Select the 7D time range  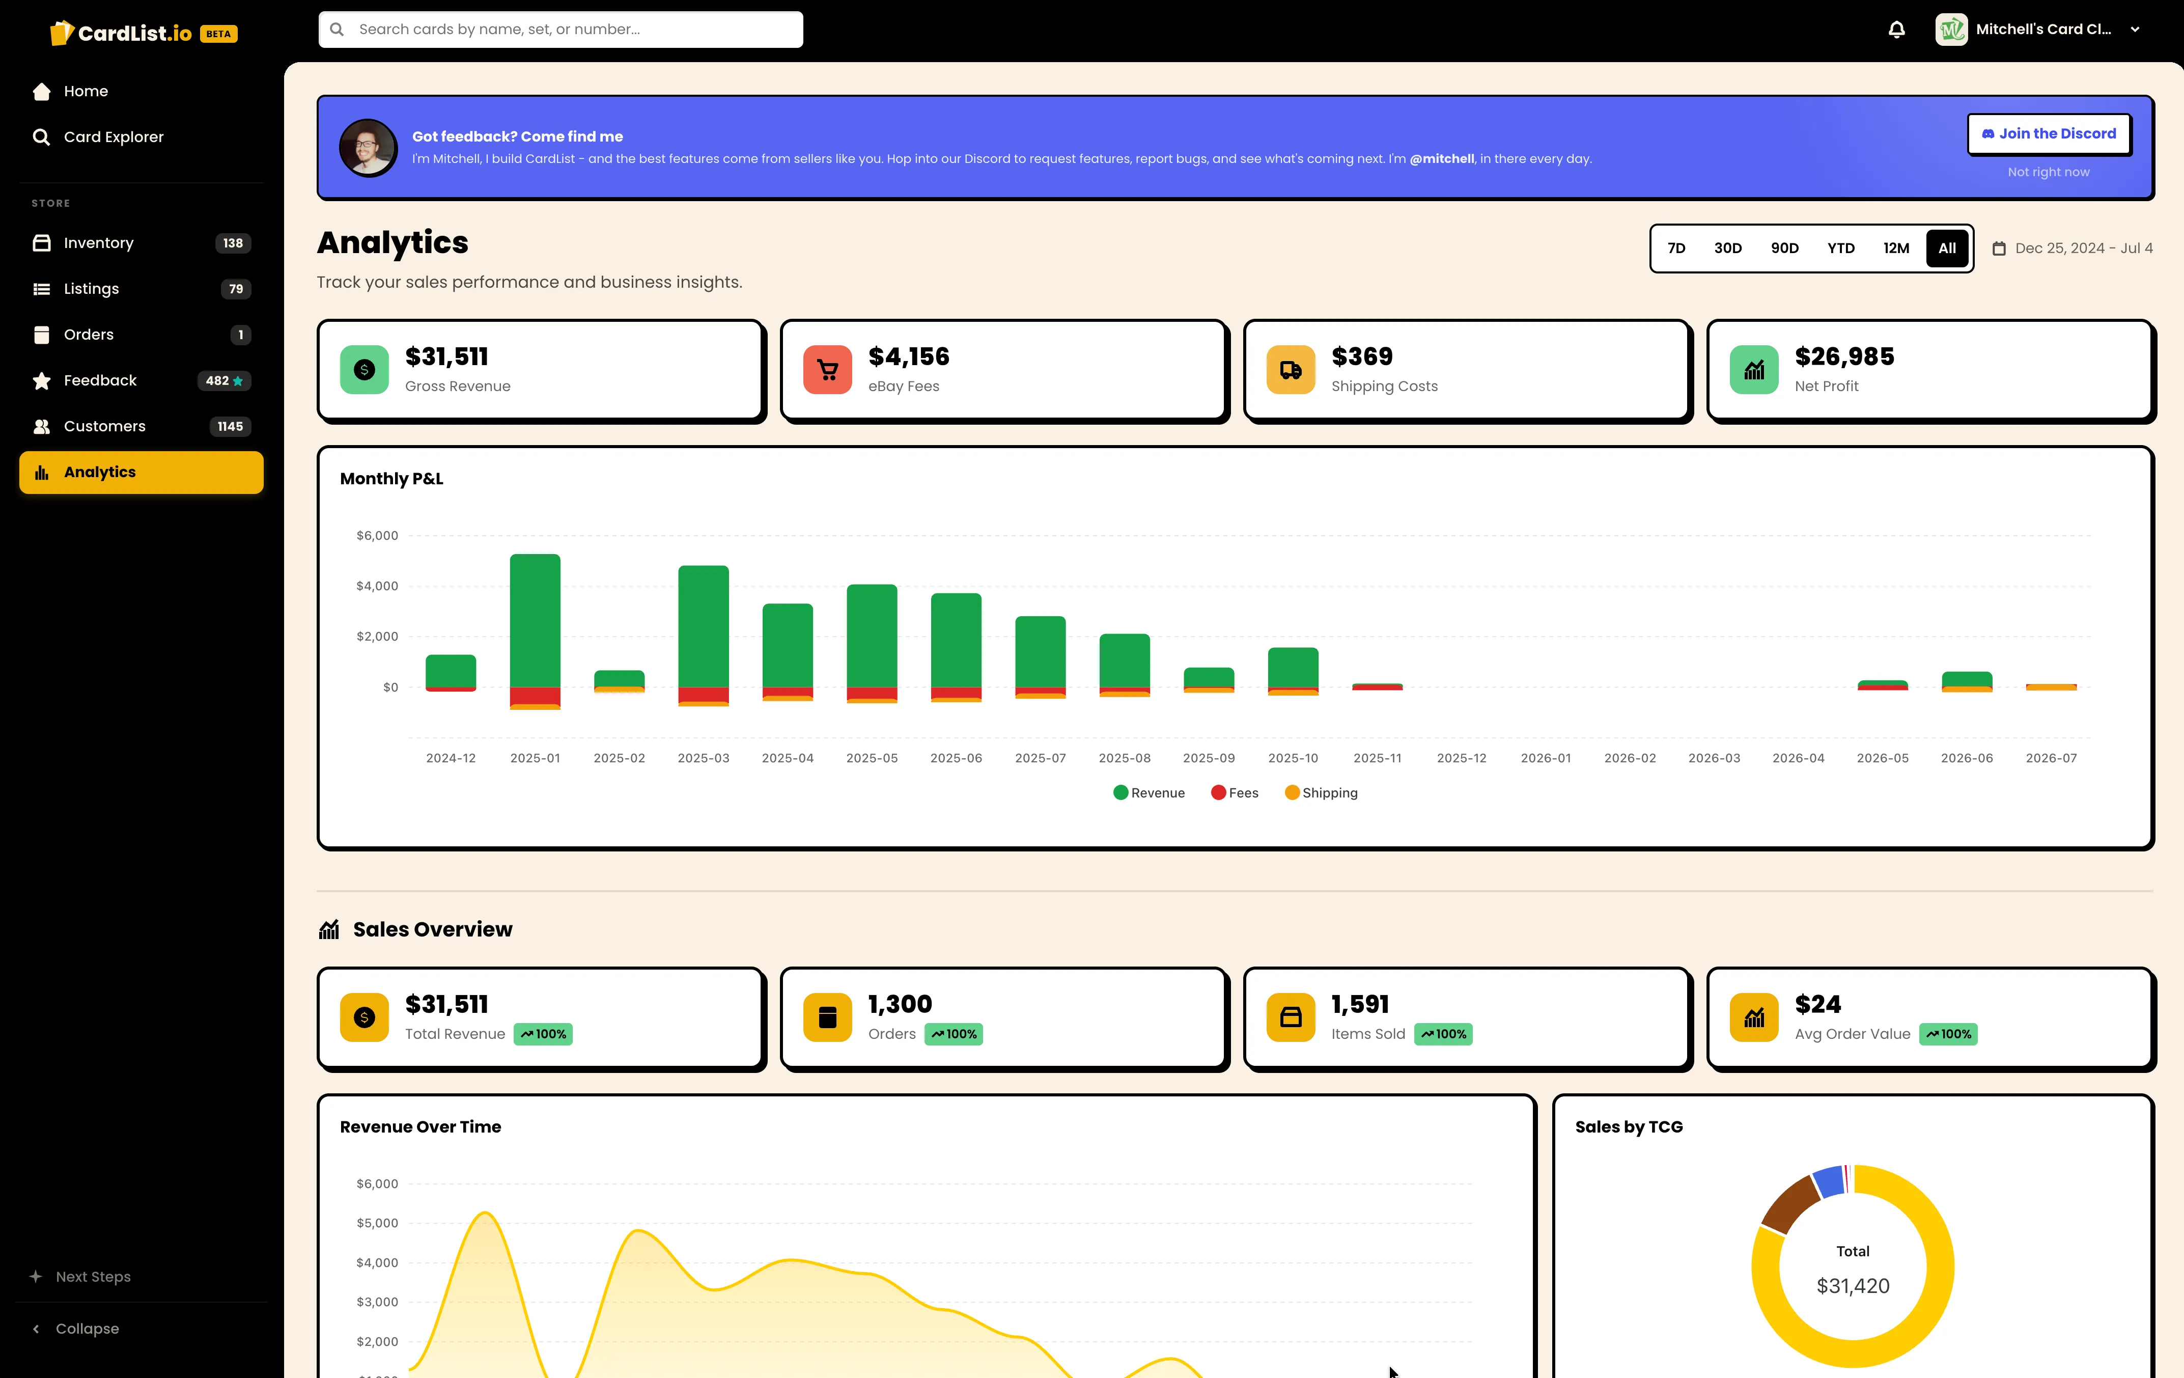point(1676,249)
